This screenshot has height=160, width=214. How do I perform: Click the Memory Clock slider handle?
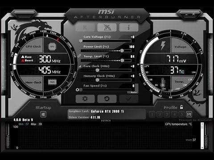tap(97, 80)
